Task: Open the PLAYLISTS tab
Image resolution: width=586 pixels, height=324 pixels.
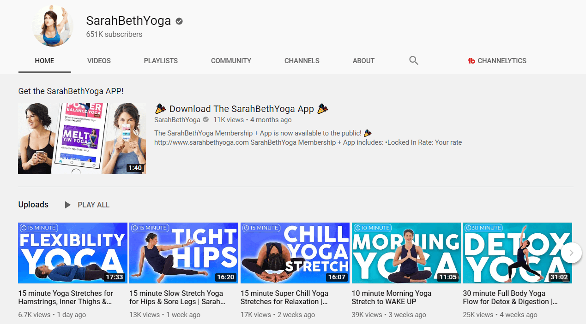Action: 161,61
